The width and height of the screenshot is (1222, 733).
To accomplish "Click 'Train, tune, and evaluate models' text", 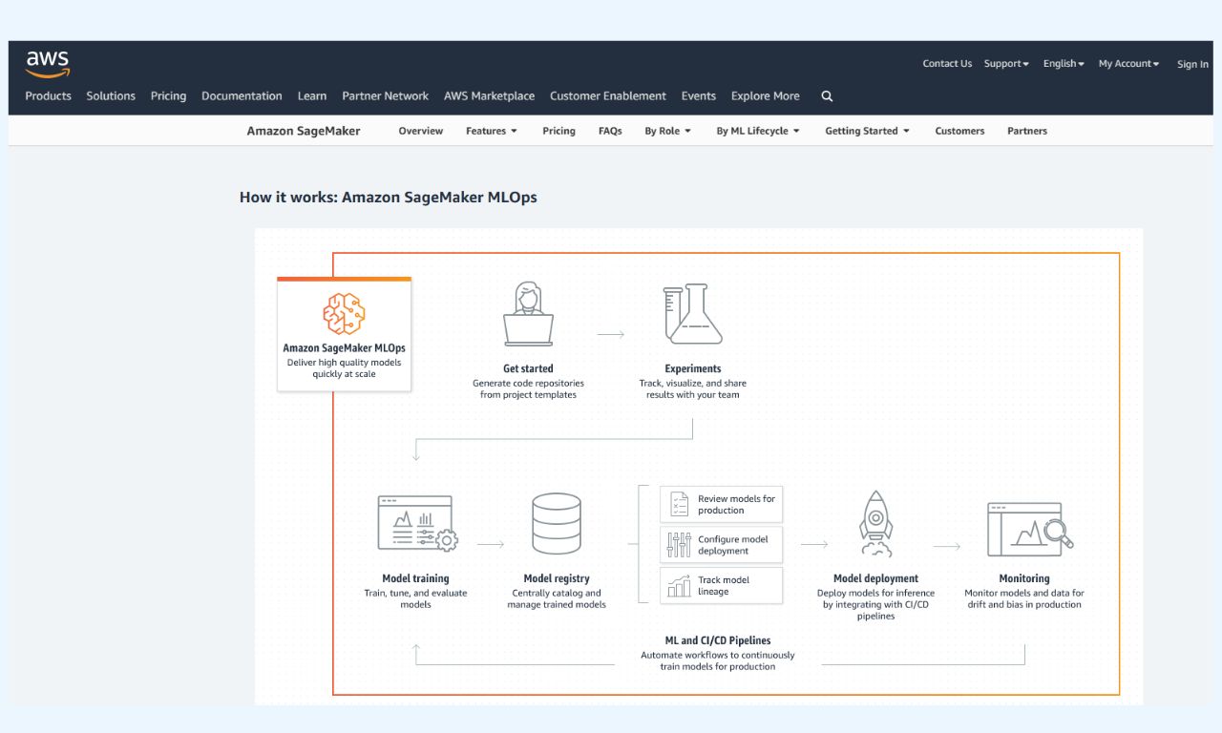I will pyautogui.click(x=415, y=598).
